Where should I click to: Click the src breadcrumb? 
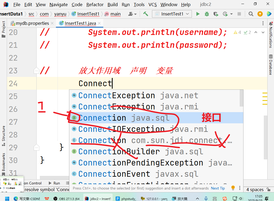click(x=32, y=14)
